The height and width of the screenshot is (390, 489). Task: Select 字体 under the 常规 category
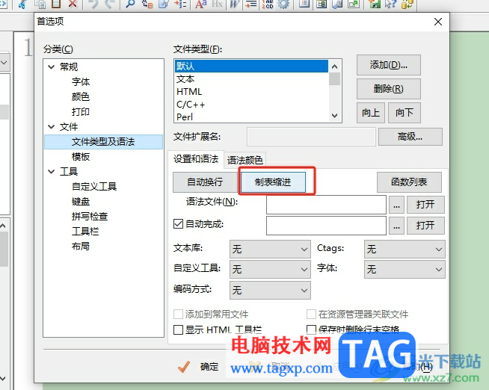click(81, 81)
